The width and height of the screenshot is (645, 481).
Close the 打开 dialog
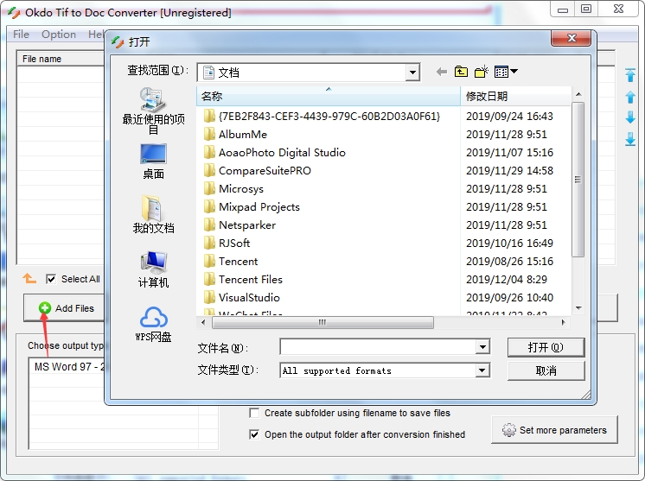coord(571,38)
